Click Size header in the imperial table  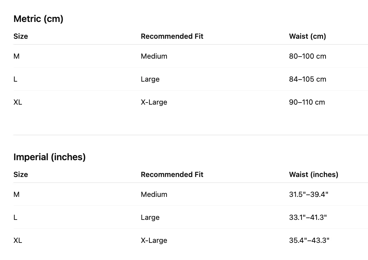pos(21,175)
